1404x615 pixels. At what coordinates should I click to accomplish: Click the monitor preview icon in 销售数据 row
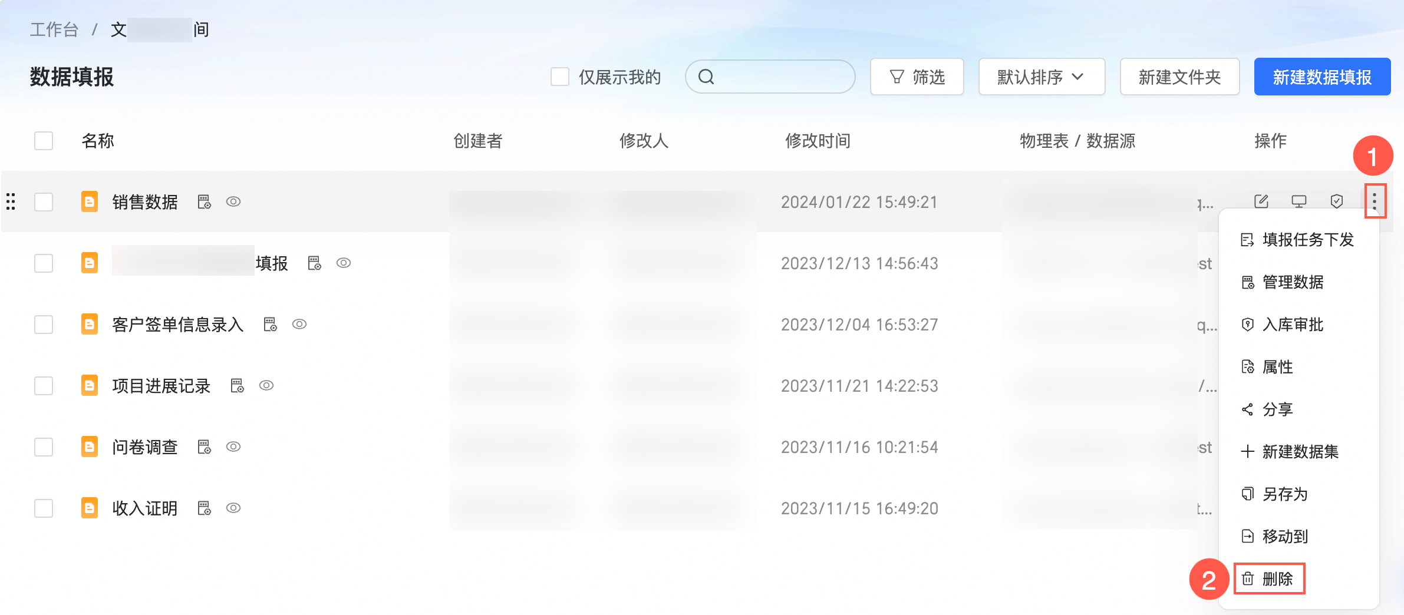point(1299,201)
